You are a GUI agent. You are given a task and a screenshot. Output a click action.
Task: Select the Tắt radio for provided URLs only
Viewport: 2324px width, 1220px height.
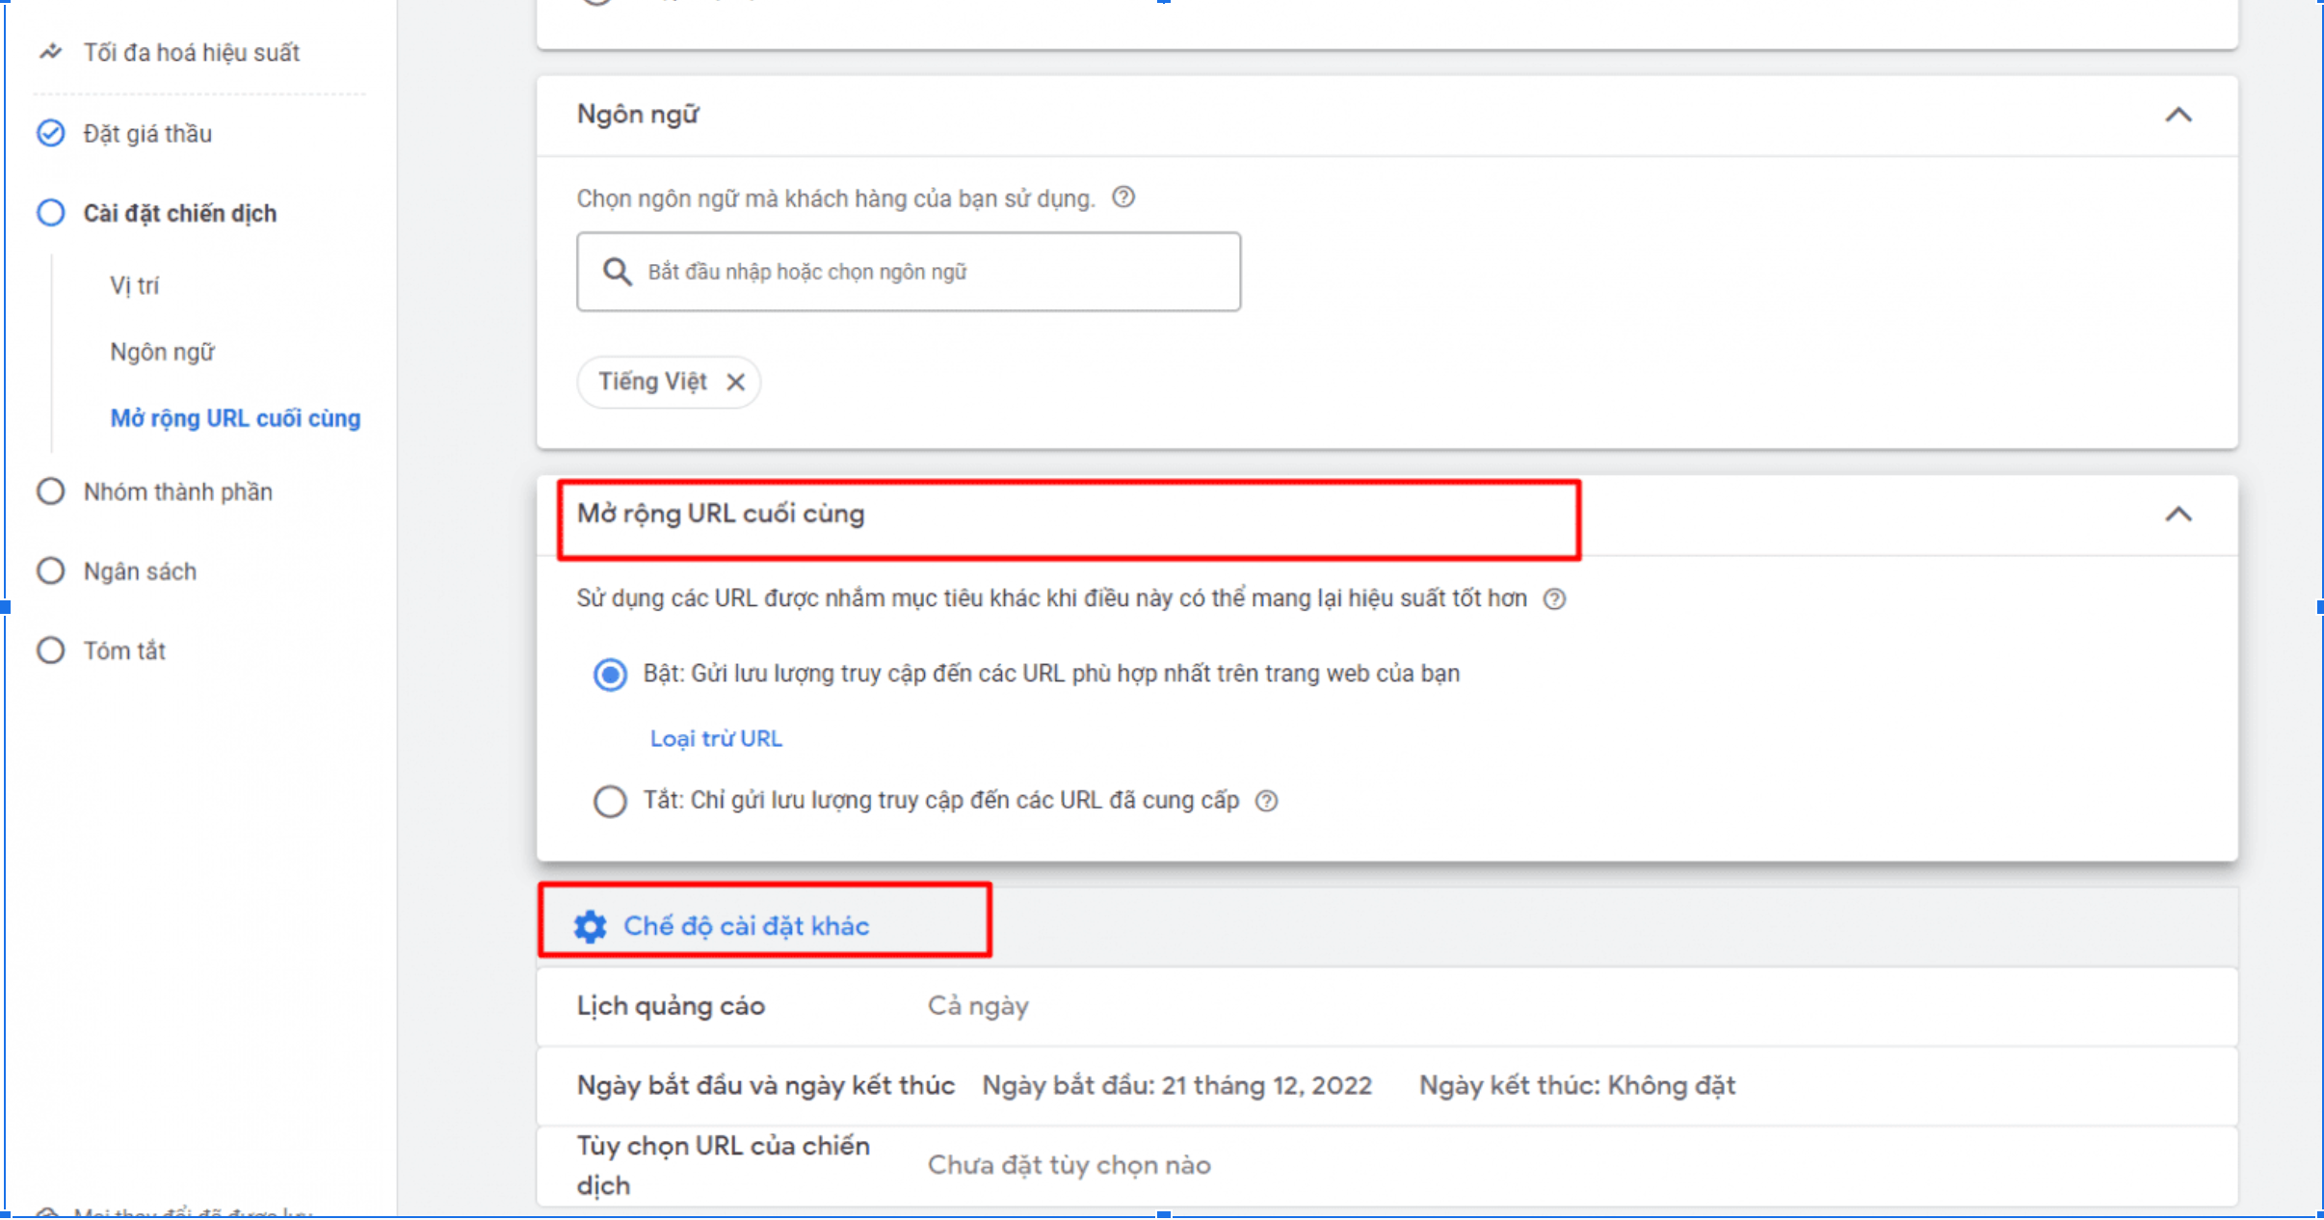pyautogui.click(x=610, y=801)
